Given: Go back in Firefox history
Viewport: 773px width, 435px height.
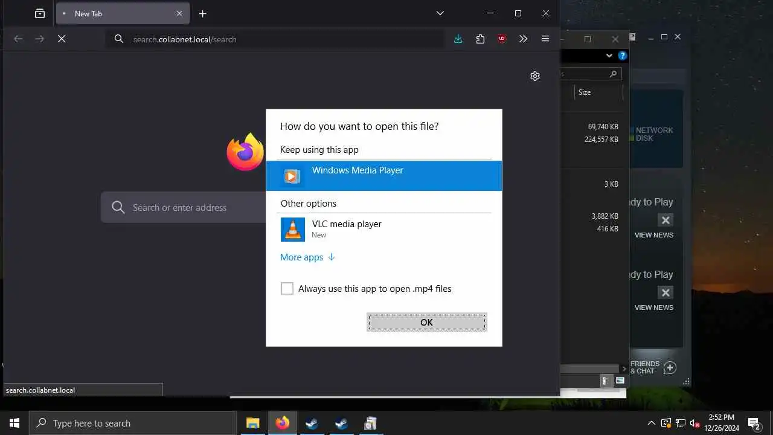Looking at the screenshot, I should 18,39.
